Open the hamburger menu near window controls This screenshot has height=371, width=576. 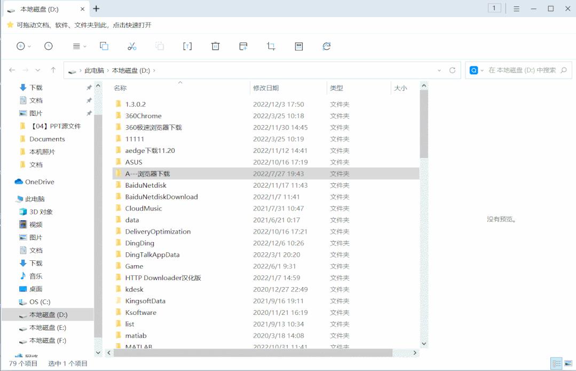[516, 9]
